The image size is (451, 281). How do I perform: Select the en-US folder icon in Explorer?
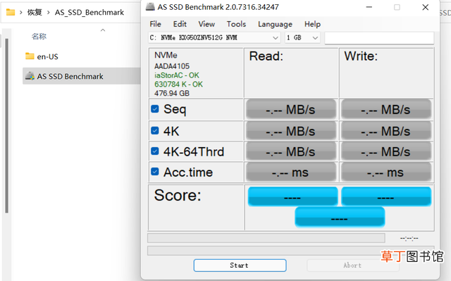tap(30, 56)
